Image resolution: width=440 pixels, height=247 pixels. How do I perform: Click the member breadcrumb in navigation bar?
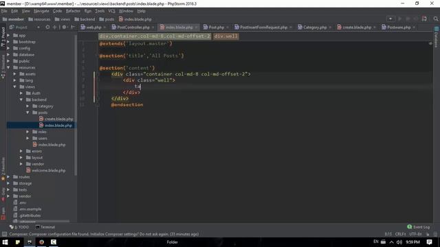coord(13,19)
